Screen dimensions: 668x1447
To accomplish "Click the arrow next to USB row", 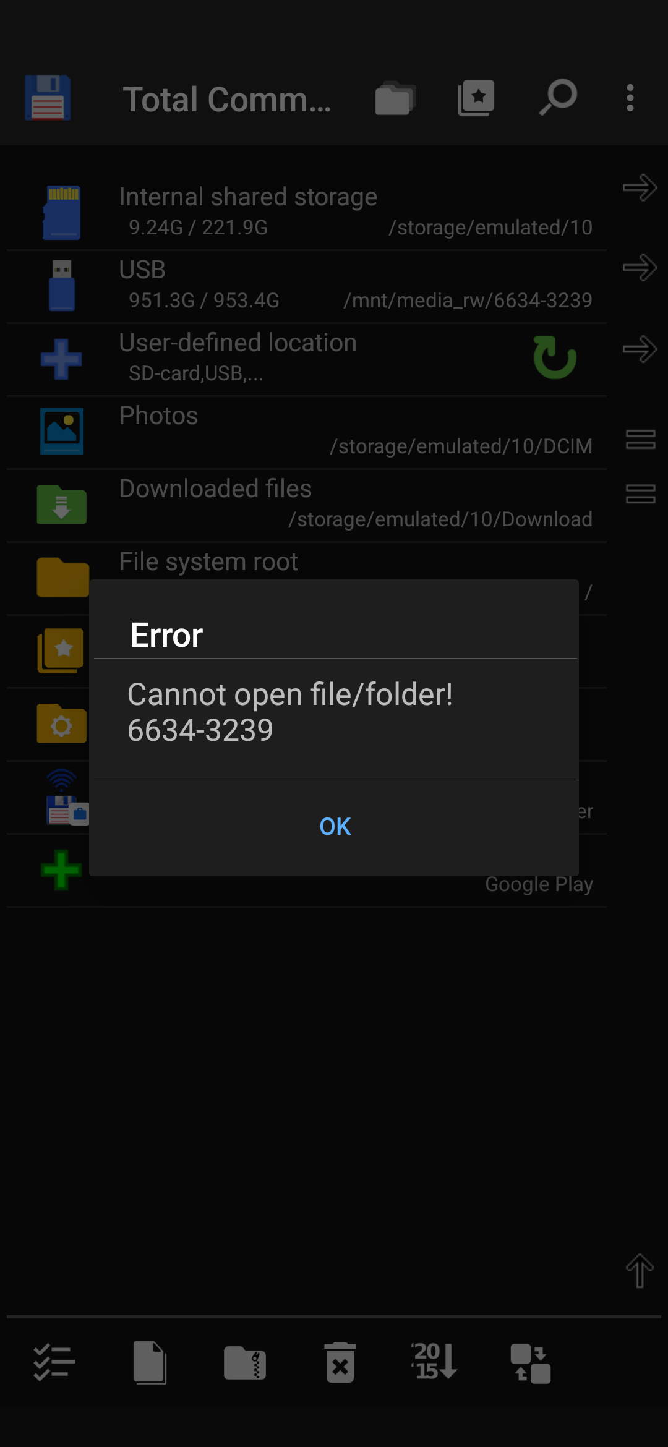I will pos(640,268).
